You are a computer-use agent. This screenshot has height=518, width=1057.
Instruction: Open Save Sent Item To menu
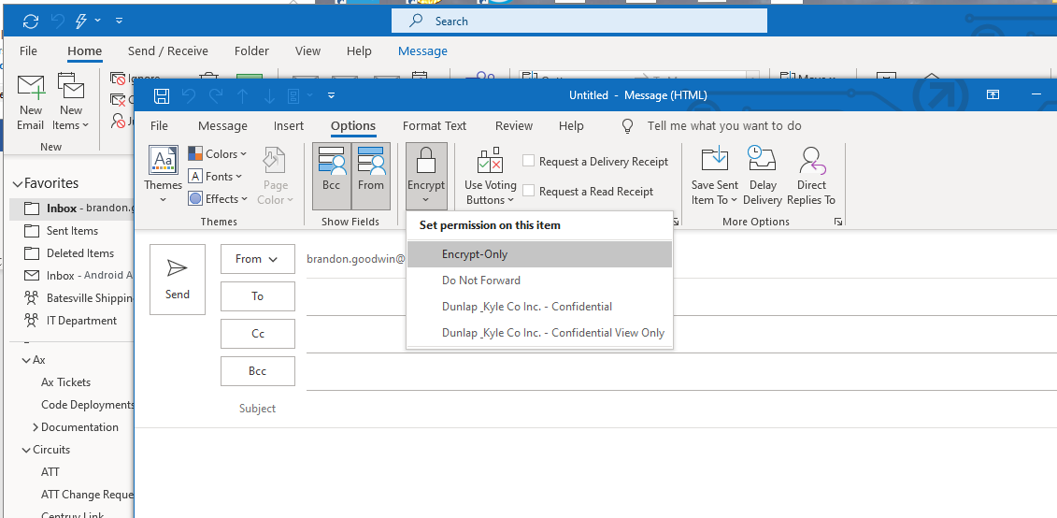point(715,176)
